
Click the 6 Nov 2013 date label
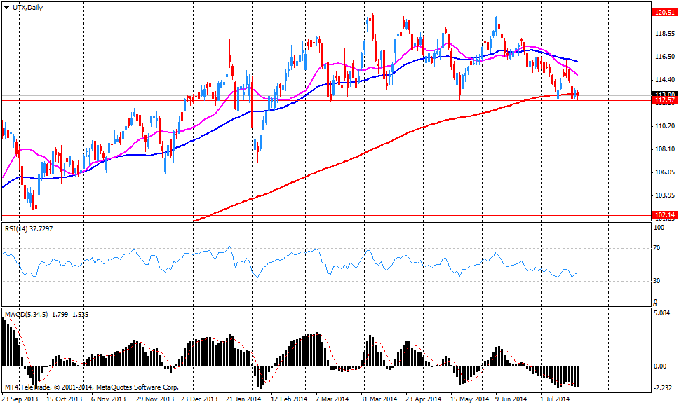point(108,399)
